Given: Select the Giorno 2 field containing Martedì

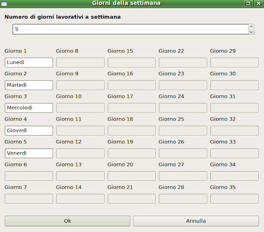Looking at the screenshot, I should pos(29,85).
